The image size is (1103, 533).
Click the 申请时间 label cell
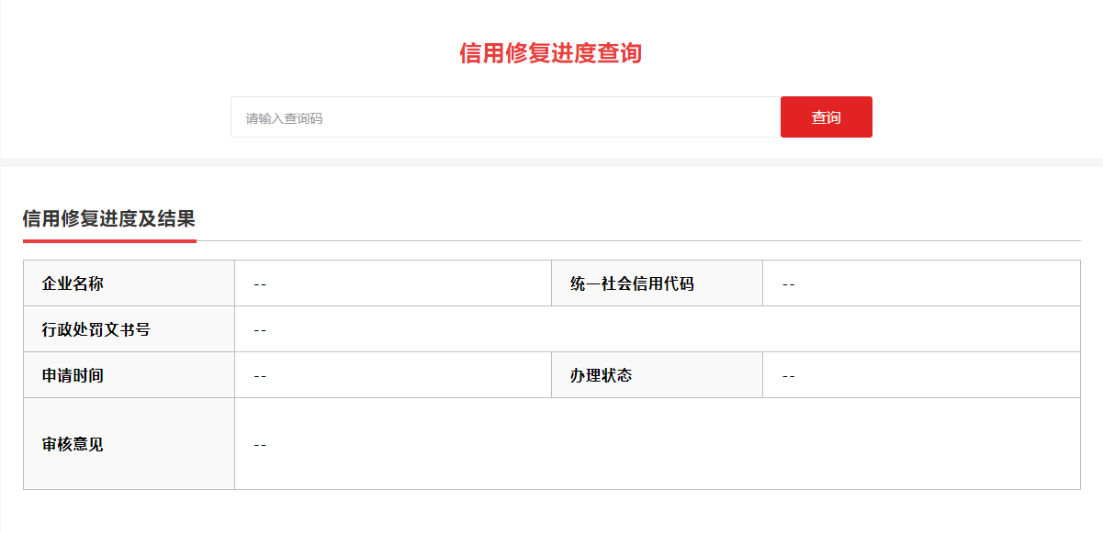(129, 375)
